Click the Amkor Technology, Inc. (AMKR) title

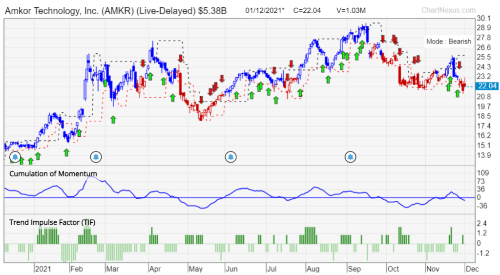115,11
